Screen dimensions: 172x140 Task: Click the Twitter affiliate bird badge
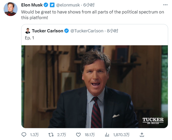coord(52,5)
